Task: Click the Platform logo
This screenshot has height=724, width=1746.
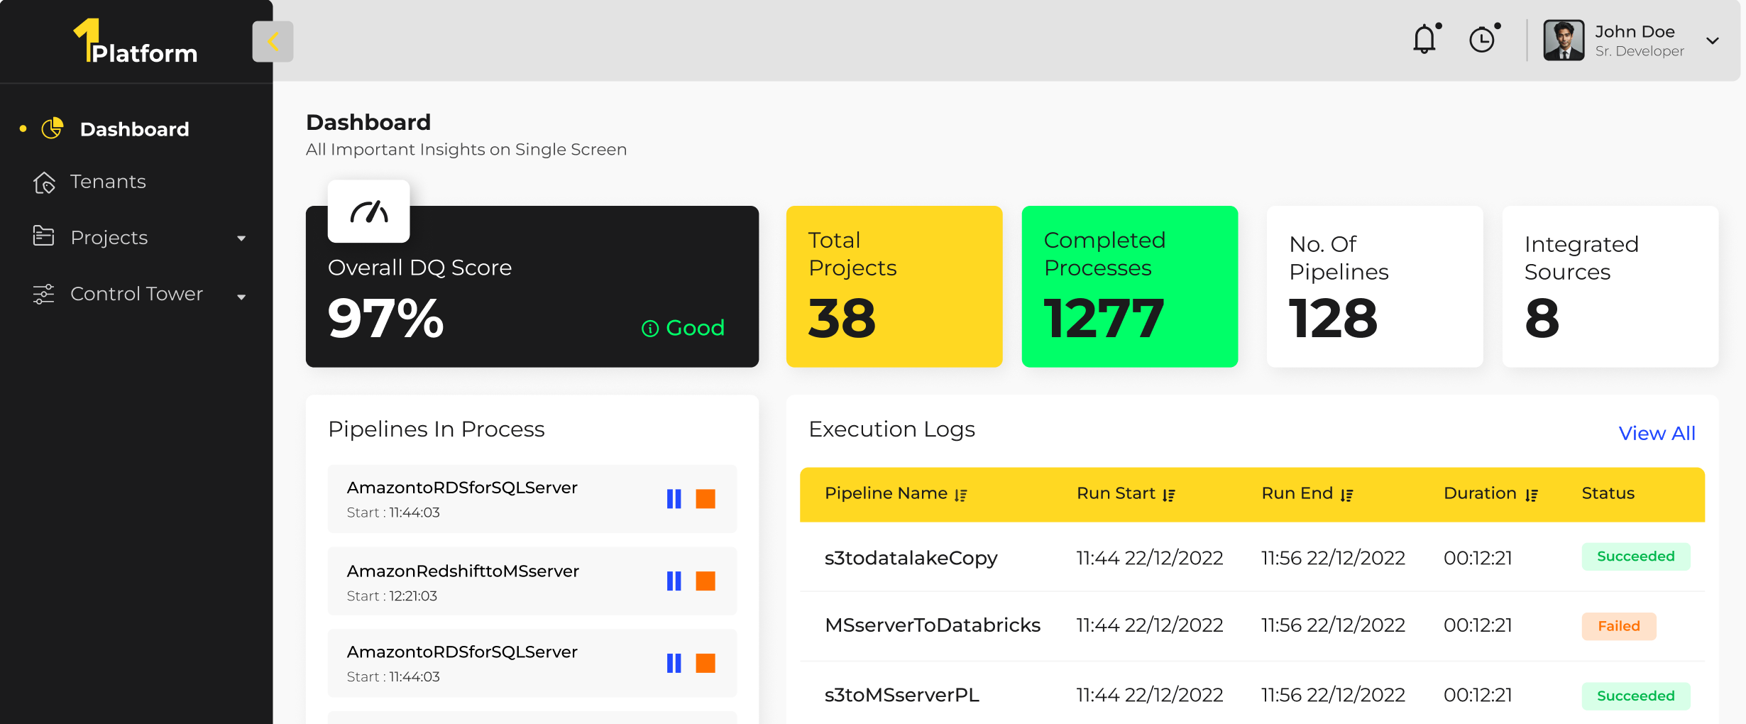Action: tap(136, 41)
